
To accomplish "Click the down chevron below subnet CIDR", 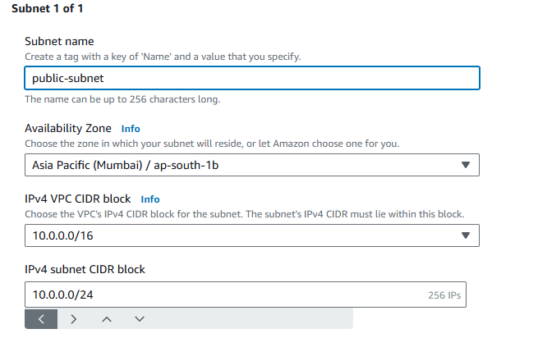I will point(140,319).
